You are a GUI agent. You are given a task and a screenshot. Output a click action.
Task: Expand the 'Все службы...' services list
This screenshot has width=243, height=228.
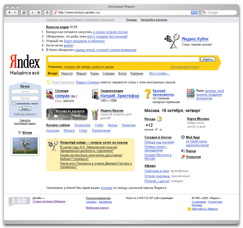[x=160, y=73]
